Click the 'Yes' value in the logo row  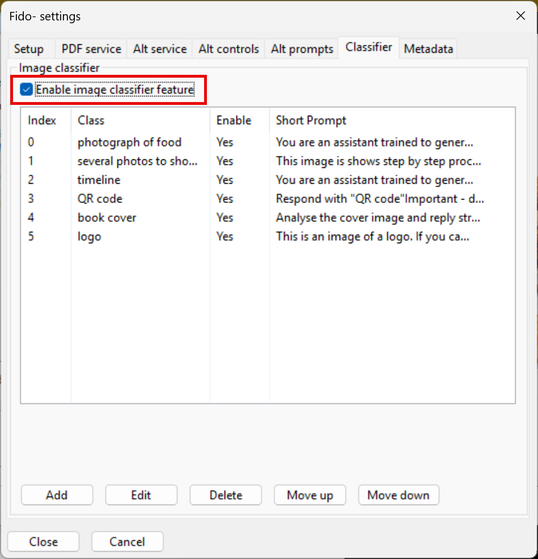(x=224, y=237)
